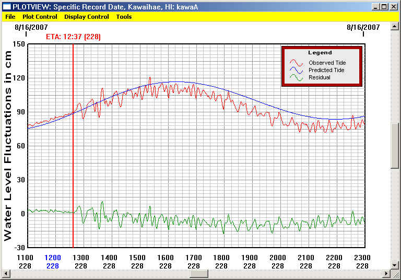
Task: Minimize the PLOTVIEW window
Action: pos(375,7)
